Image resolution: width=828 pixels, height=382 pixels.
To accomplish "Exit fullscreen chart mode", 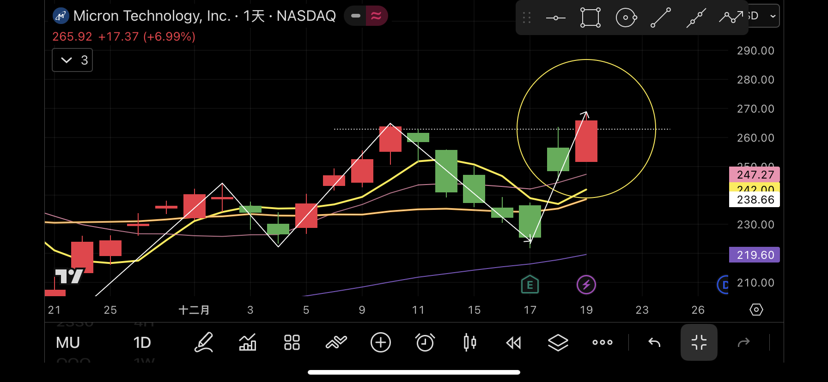I will (x=699, y=342).
